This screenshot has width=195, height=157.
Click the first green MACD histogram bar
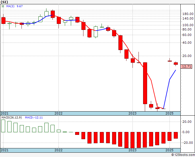click(x=3, y=126)
